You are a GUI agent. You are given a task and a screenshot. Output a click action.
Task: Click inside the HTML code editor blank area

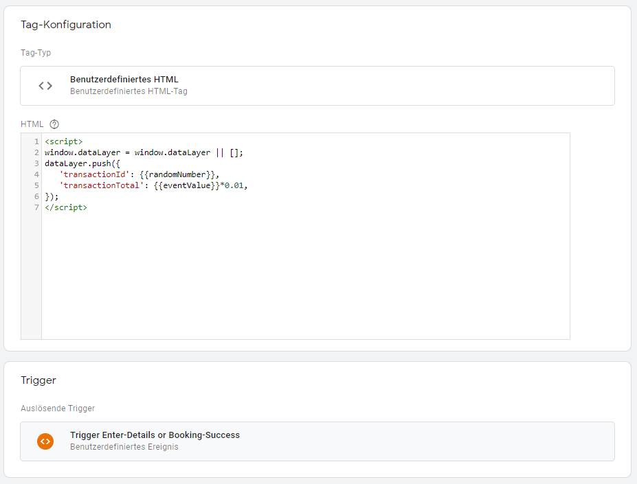[x=306, y=276]
